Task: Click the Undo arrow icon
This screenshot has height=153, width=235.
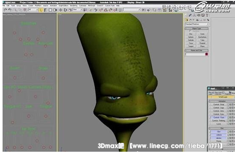Action: (x=5, y=10)
